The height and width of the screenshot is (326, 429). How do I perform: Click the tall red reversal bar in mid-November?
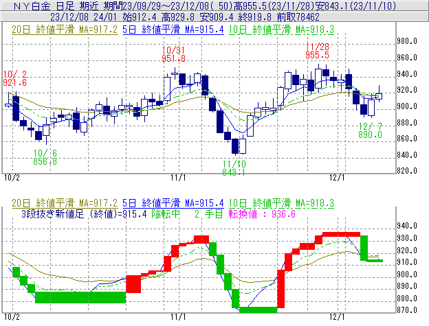280,289
